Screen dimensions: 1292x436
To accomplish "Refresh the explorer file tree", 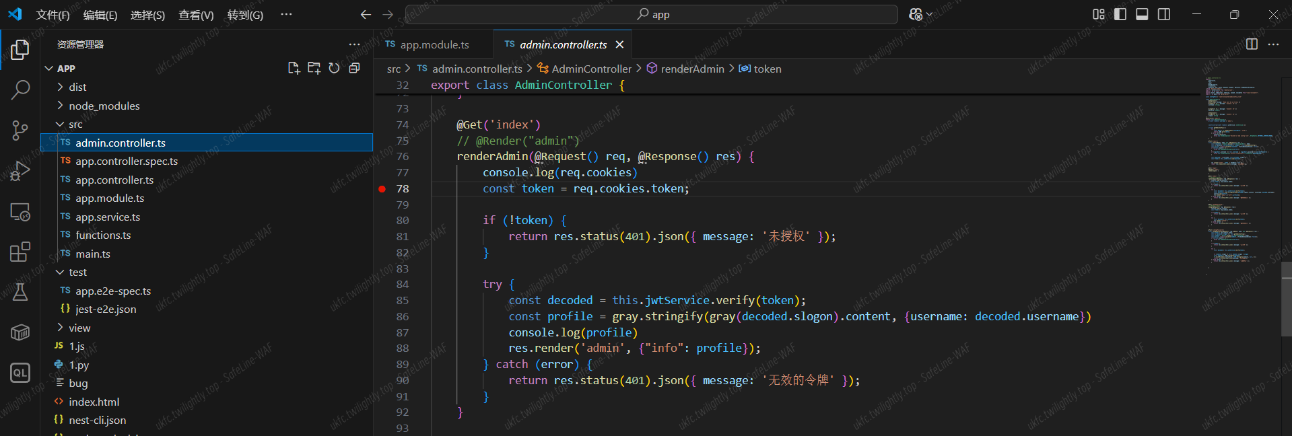I will click(x=334, y=68).
